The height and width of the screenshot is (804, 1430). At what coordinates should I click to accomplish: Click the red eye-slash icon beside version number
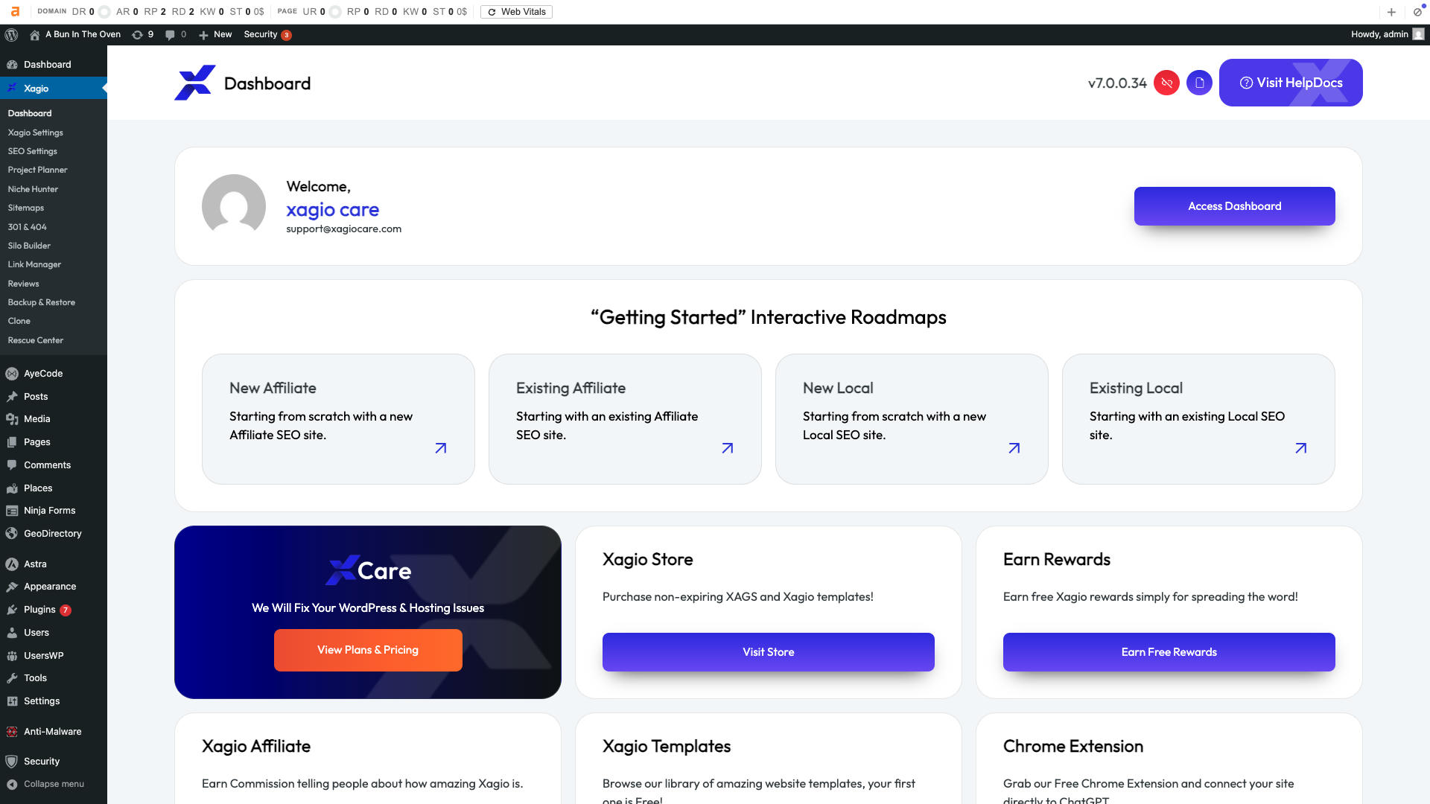1166,83
